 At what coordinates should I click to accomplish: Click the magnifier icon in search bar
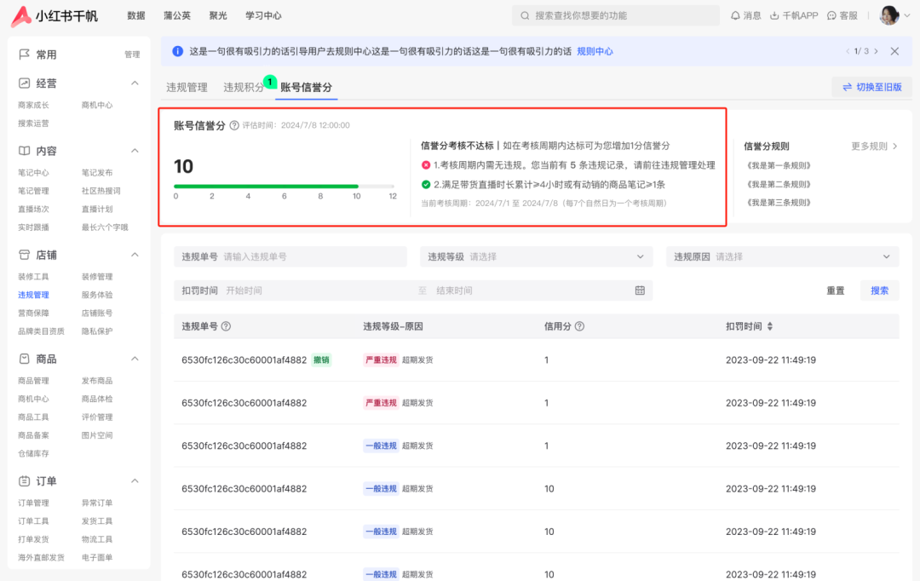pos(526,14)
